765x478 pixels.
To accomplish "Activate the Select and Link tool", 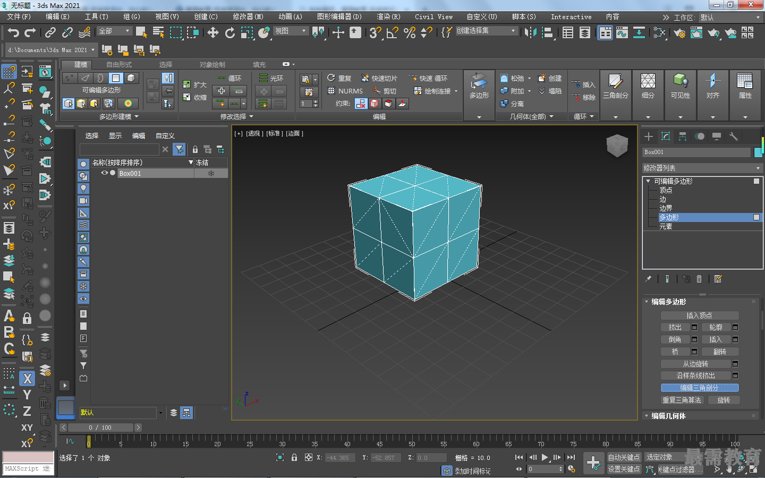I will tap(50, 33).
